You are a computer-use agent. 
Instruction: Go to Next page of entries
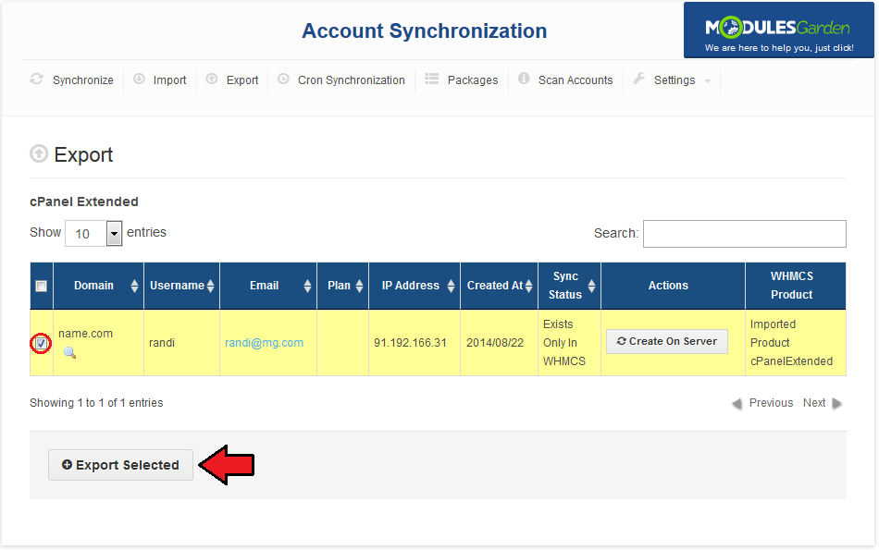[x=814, y=403]
